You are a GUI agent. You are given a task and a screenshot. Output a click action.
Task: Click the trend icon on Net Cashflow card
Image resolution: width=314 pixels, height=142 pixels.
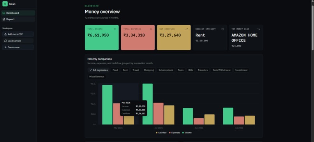point(187,29)
